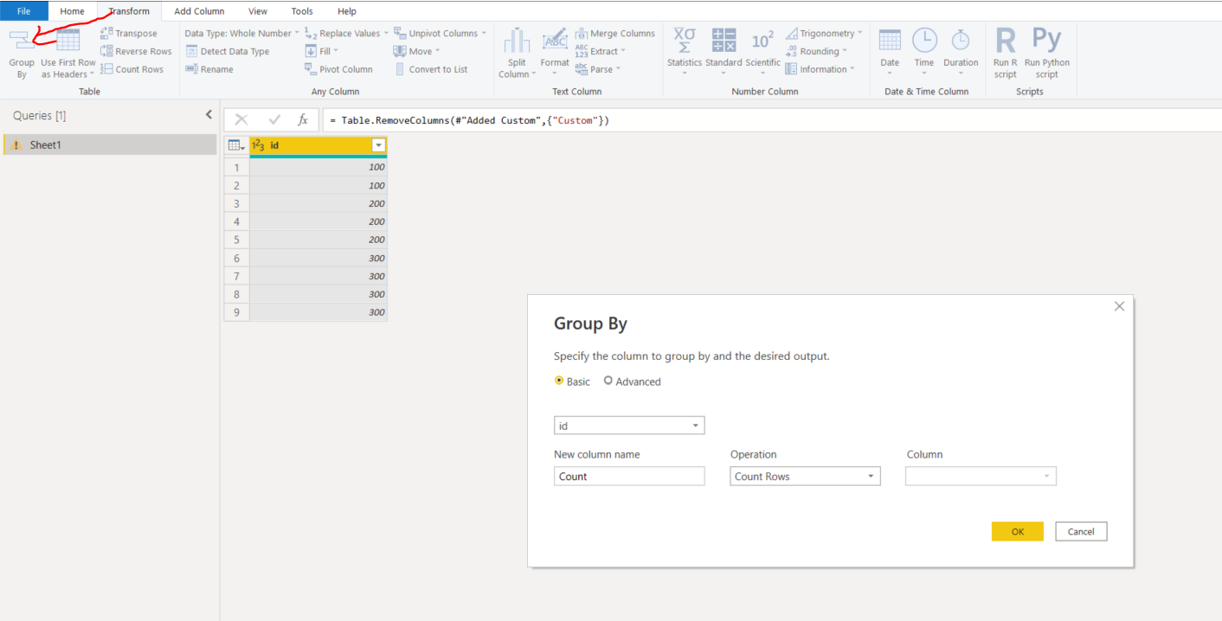The height and width of the screenshot is (621, 1222).
Task: Click the id column header
Action: [318, 145]
